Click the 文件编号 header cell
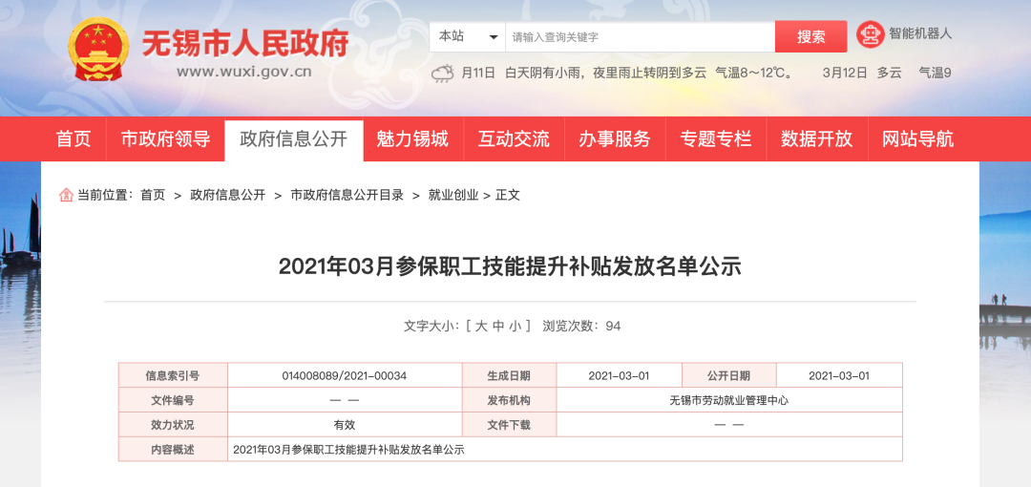 point(173,400)
